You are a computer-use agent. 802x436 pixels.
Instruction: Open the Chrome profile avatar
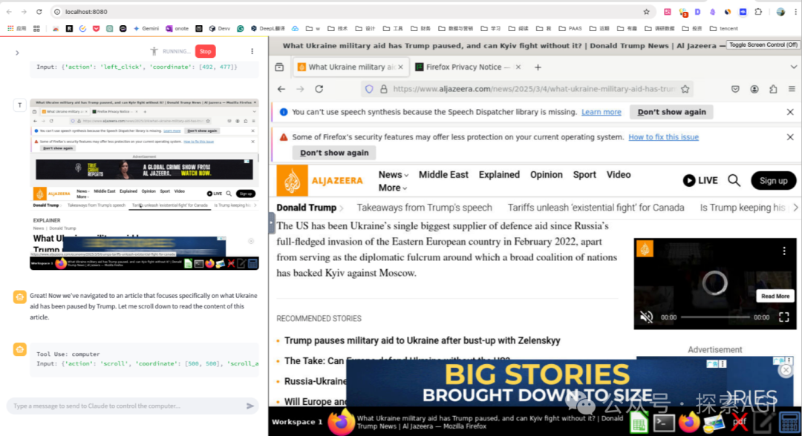pos(780,12)
